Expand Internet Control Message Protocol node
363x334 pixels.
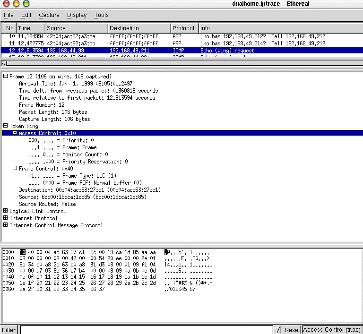point(5,225)
